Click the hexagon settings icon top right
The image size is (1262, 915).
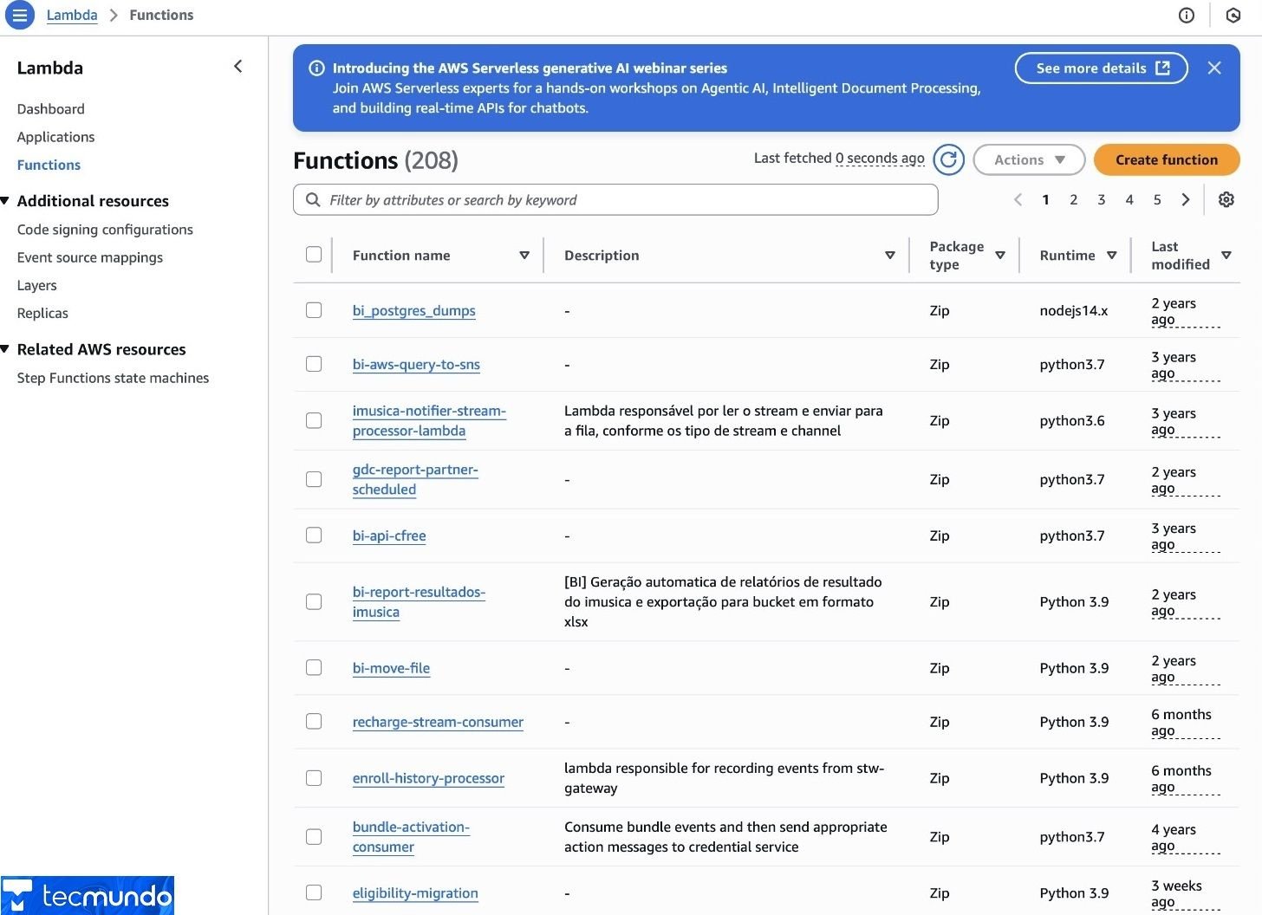click(1233, 15)
